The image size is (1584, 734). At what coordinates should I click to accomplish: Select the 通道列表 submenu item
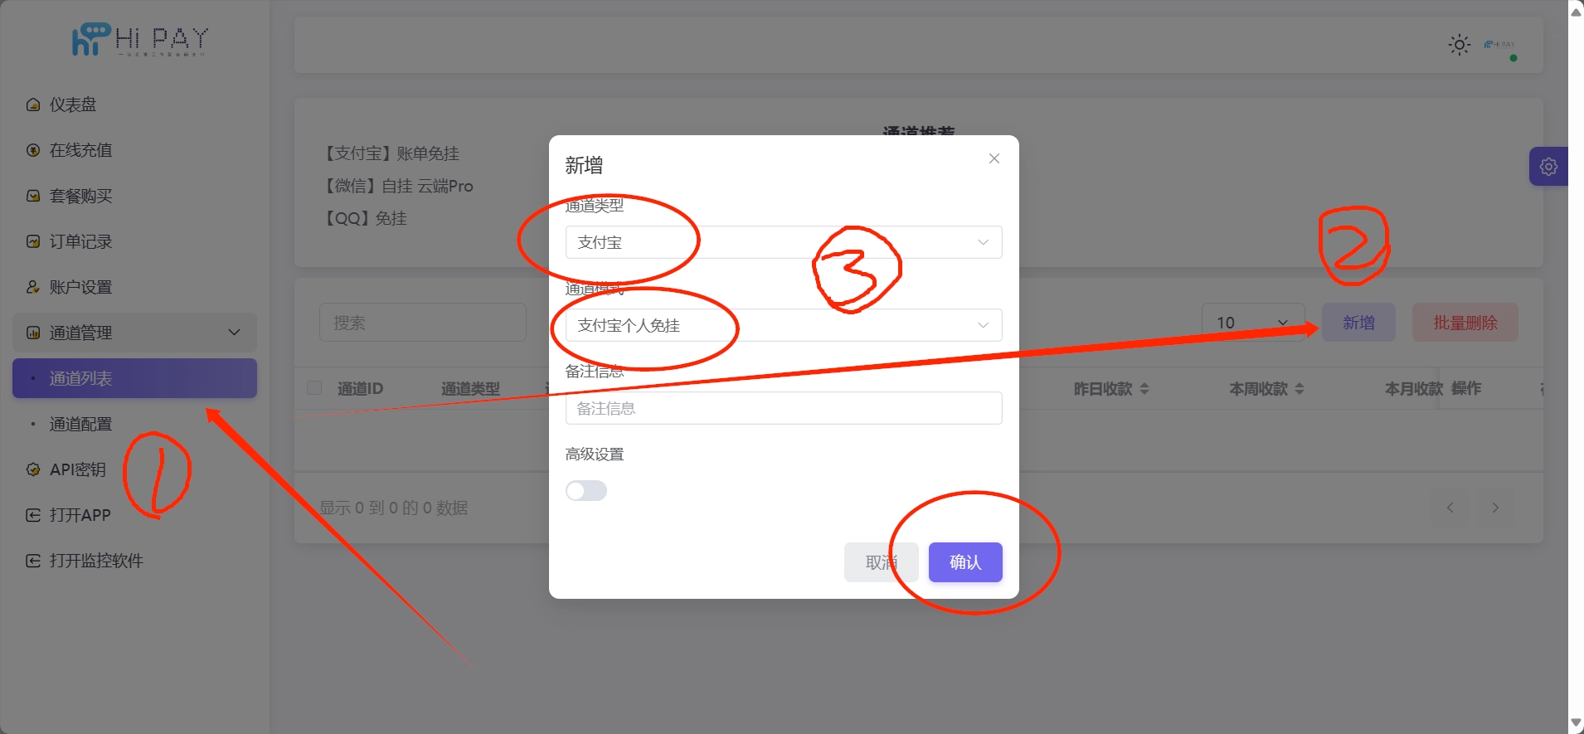pos(134,378)
